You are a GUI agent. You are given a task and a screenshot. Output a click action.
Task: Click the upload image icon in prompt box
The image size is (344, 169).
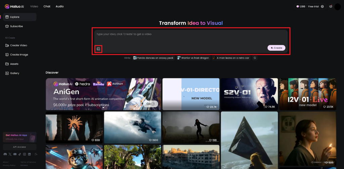(98, 49)
